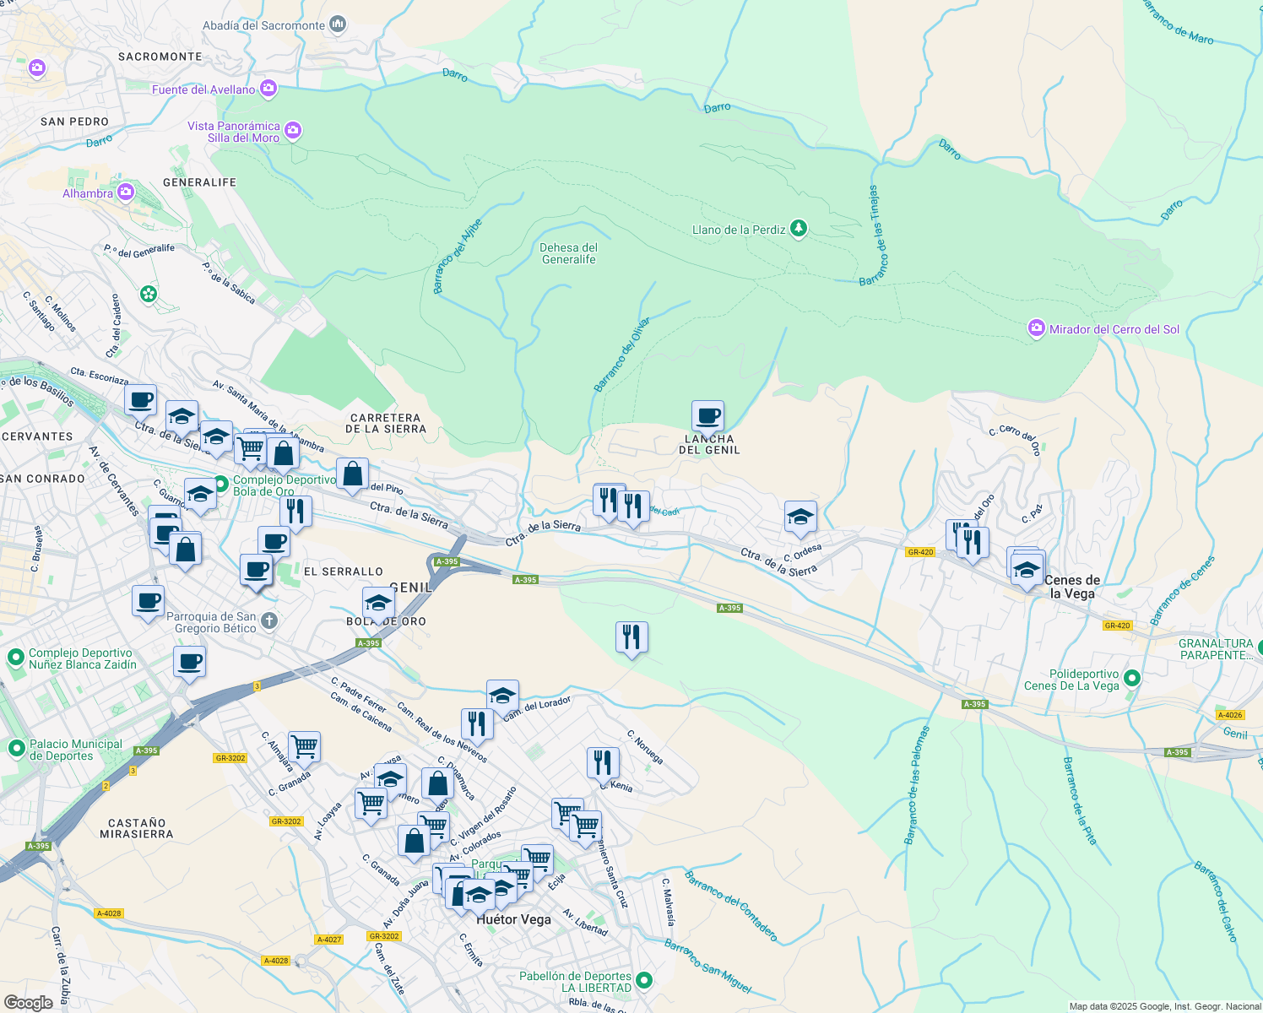Click the Dehesa del Generalife label
The image size is (1263, 1013).
click(x=568, y=253)
